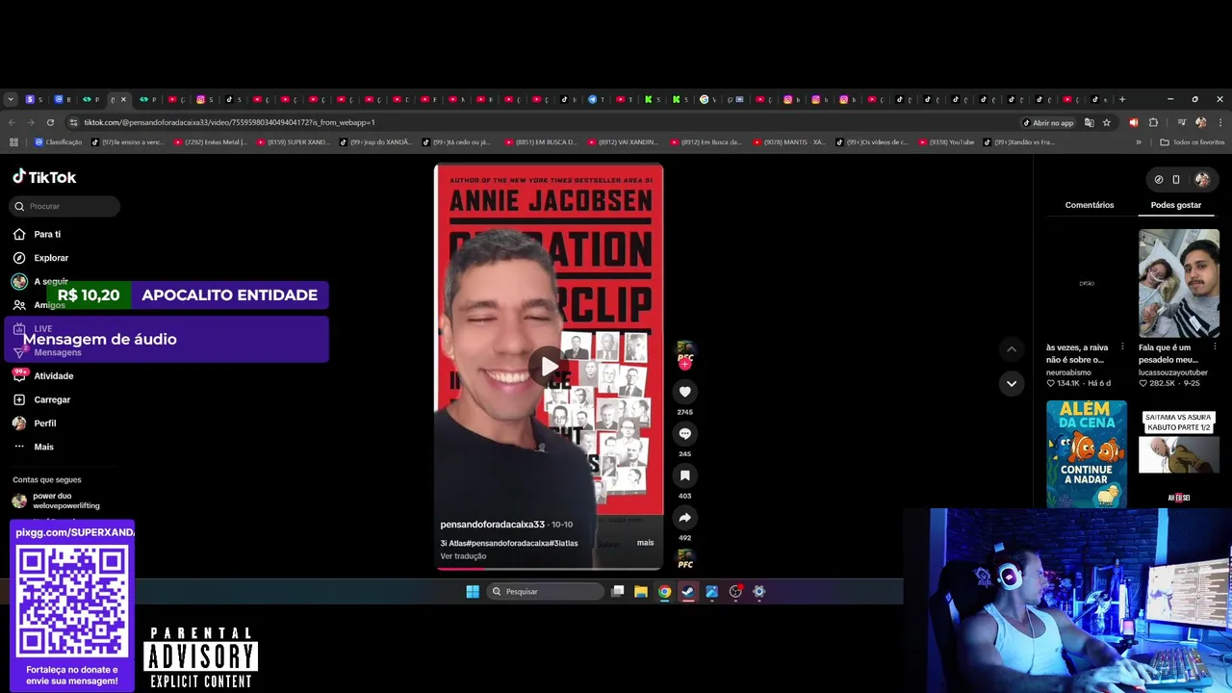Save the video with the bookmark icon
Viewport: 1232px width, 693px height.
tap(684, 475)
